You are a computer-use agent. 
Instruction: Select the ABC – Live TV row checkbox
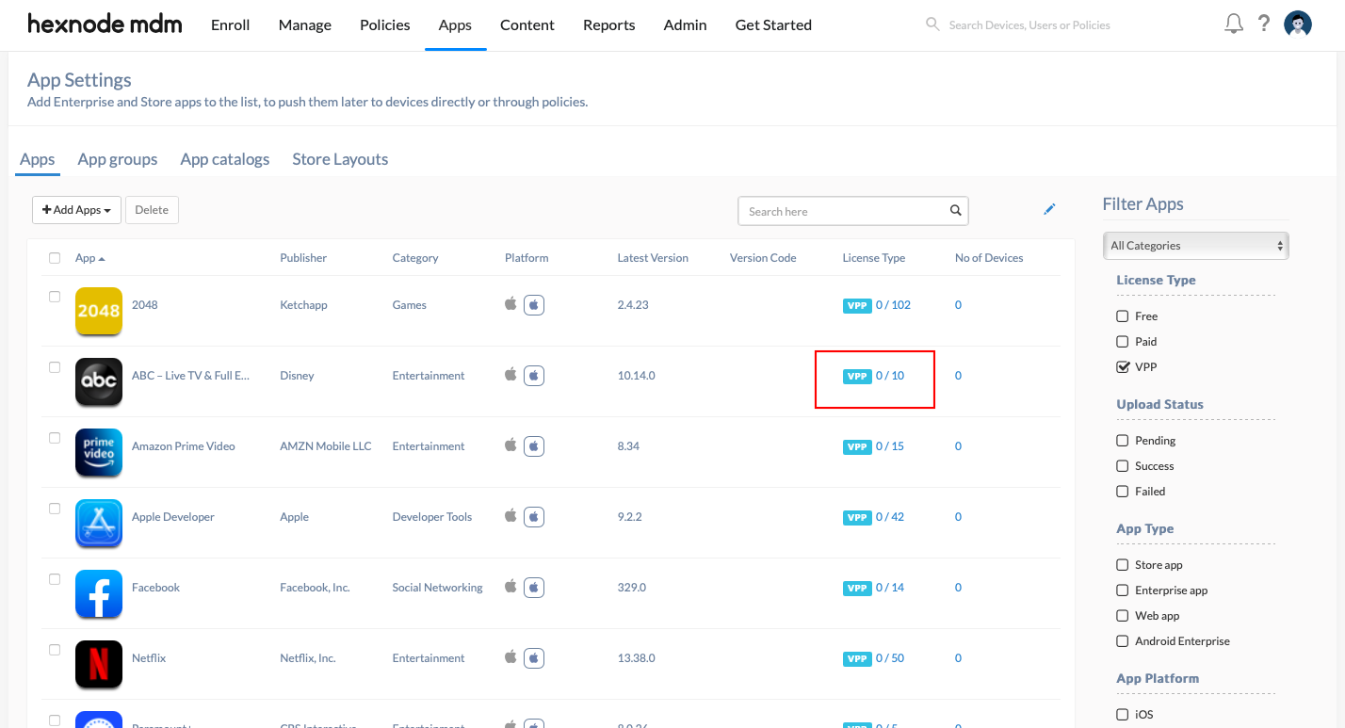click(55, 367)
